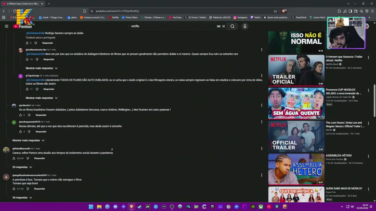Open menu for QUEM SABE MAIS DE MÚSICA video
The image size is (376, 211).
pyautogui.click(x=368, y=189)
